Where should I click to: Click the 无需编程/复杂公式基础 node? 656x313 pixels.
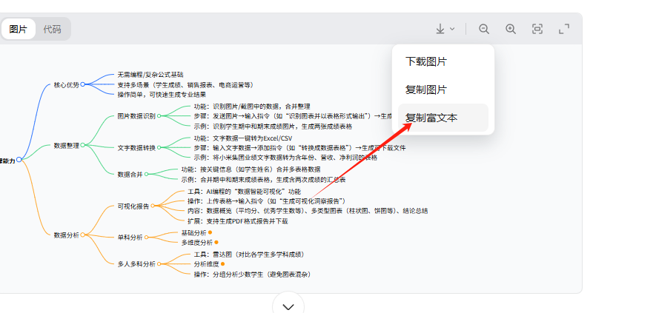150,75
